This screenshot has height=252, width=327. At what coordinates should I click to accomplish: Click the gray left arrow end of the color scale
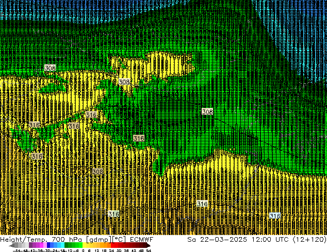(12, 246)
